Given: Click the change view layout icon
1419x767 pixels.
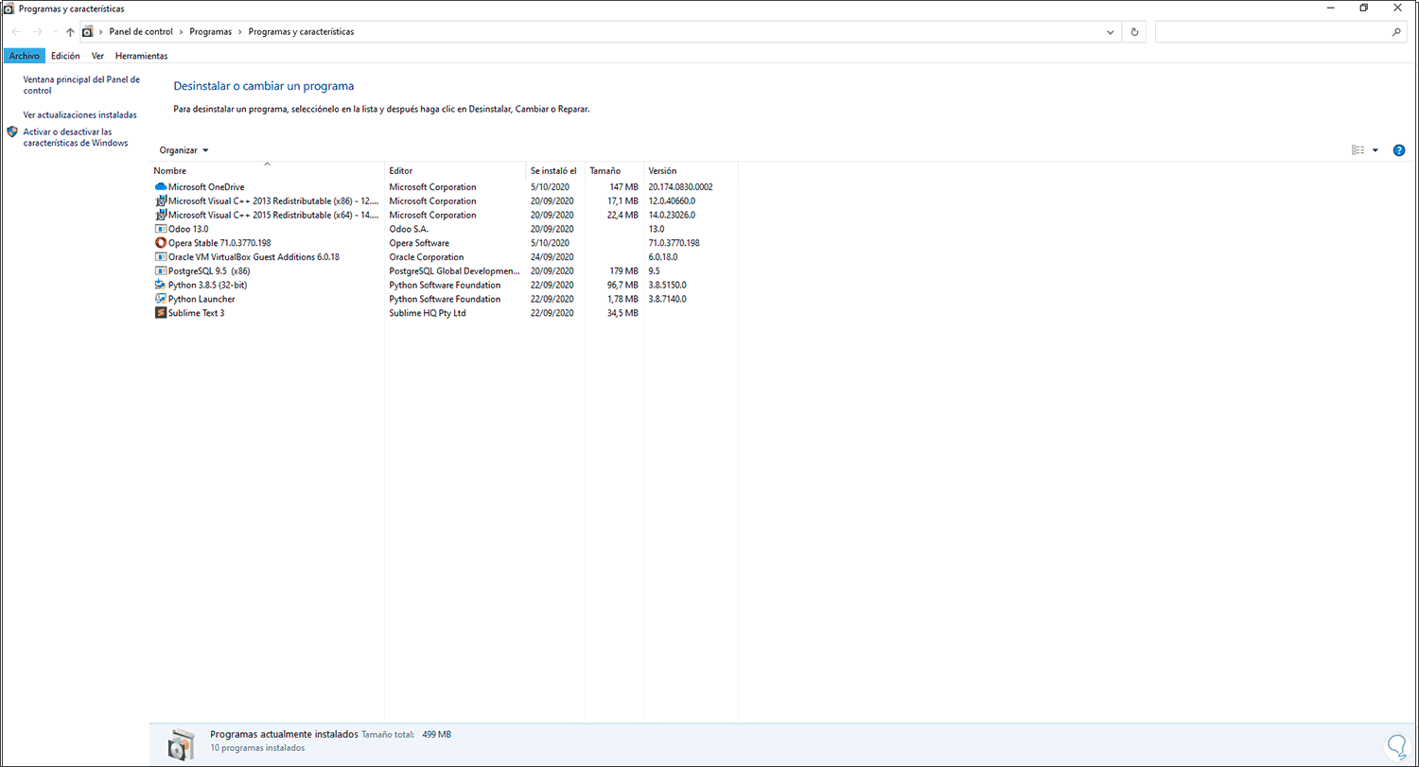Looking at the screenshot, I should 1358,150.
